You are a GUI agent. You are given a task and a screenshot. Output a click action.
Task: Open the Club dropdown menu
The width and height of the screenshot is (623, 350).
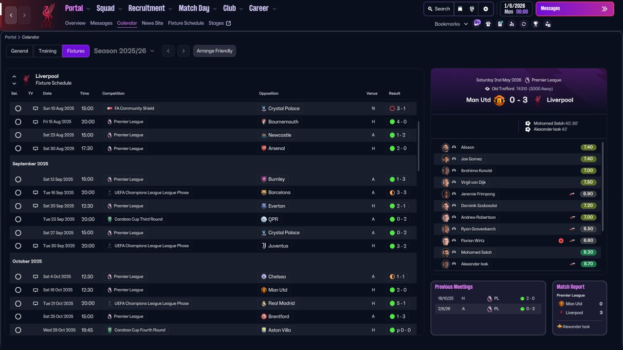233,8
